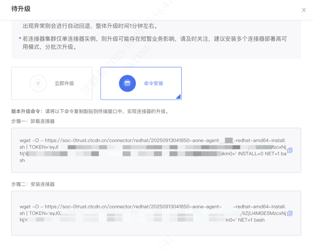
Task: Copy the uninstall connector command
Action: 290,150
